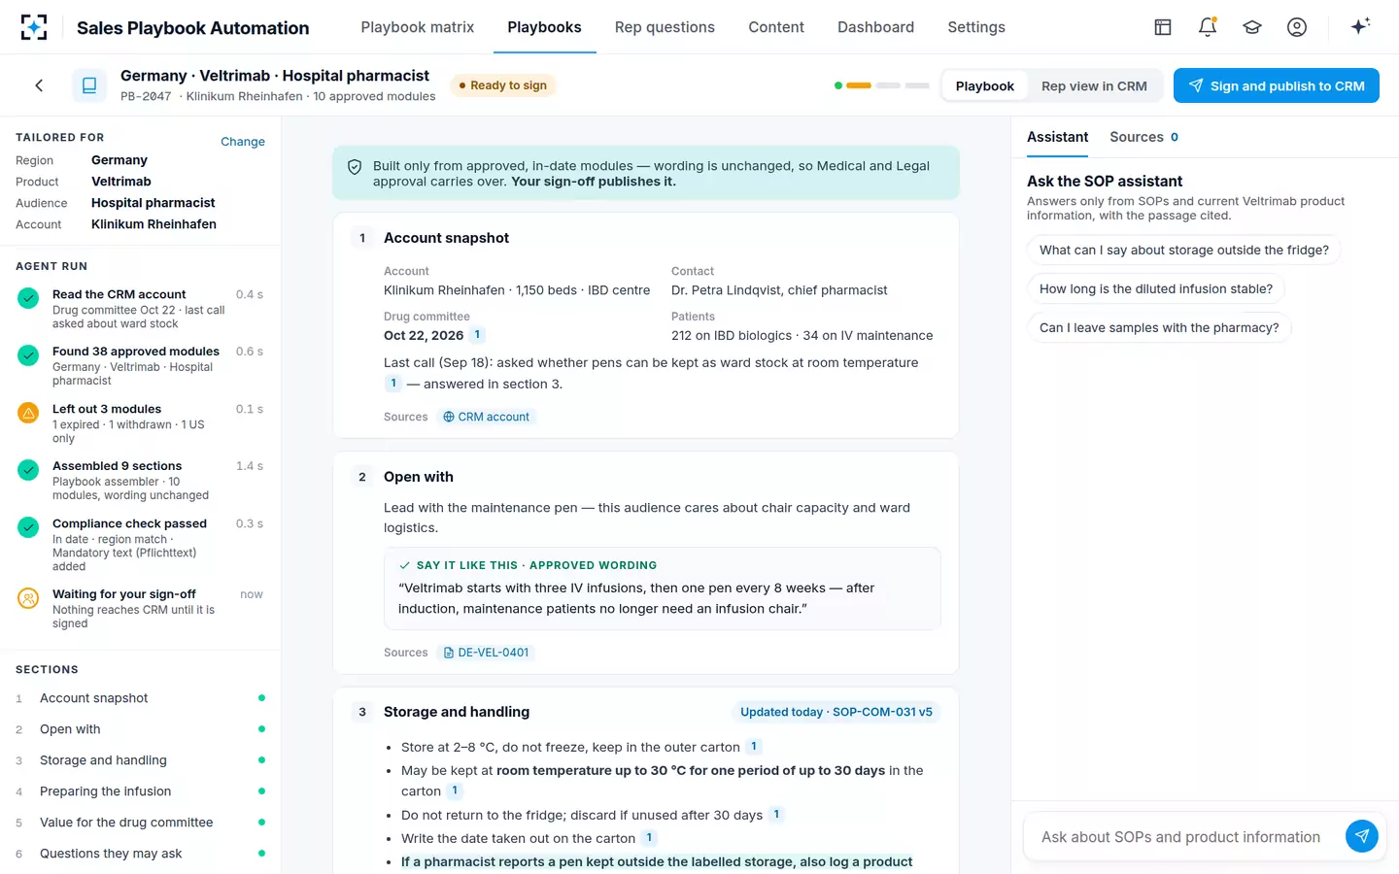Go to the Dashboard tab
1399x874 pixels.
tap(875, 27)
